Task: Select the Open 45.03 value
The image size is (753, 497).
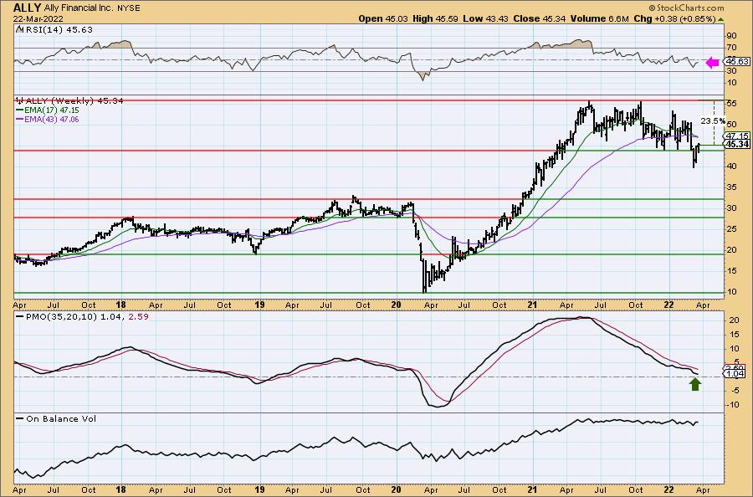Action: click(x=383, y=18)
